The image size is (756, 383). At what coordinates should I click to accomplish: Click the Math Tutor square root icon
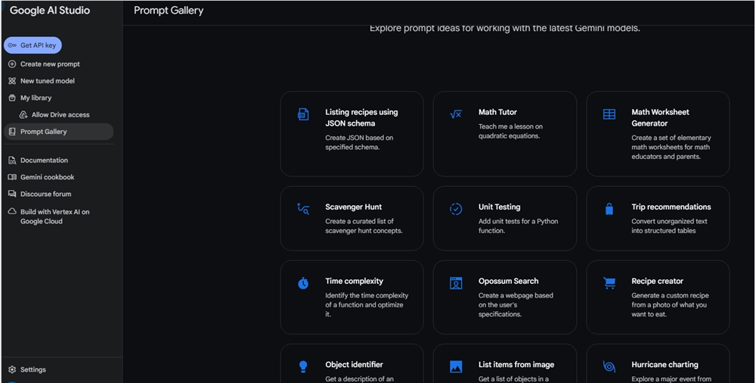tap(455, 114)
